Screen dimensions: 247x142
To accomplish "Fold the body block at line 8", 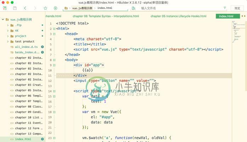I will click(54, 60).
